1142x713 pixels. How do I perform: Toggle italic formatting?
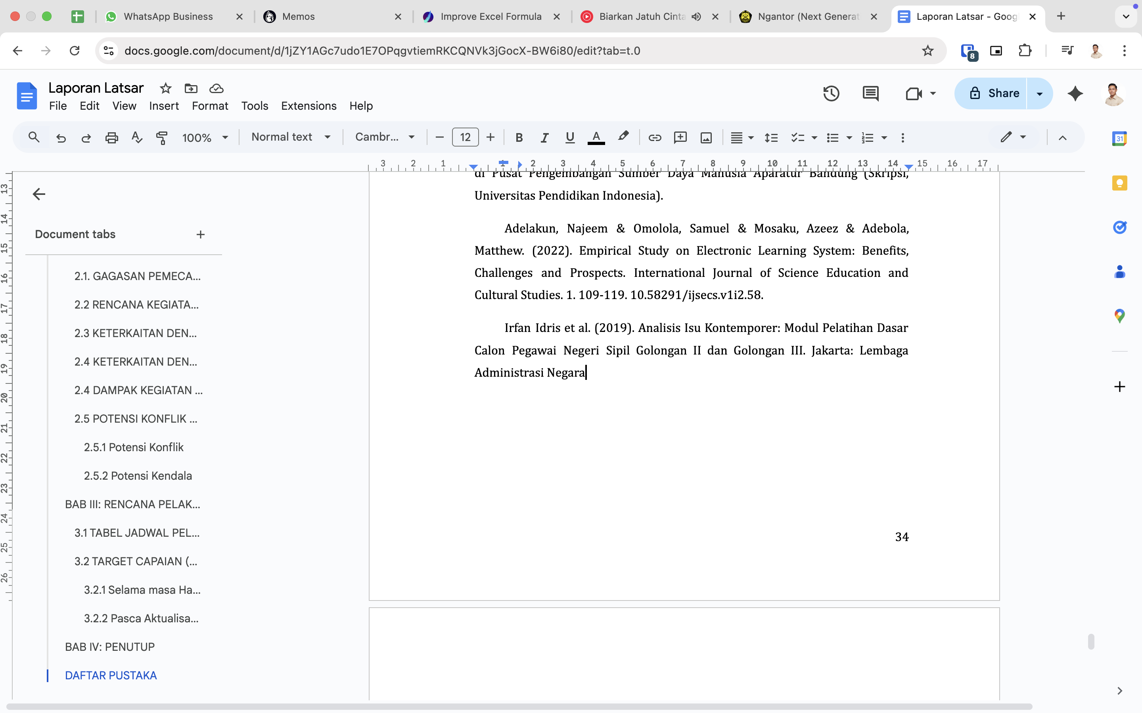pos(544,137)
